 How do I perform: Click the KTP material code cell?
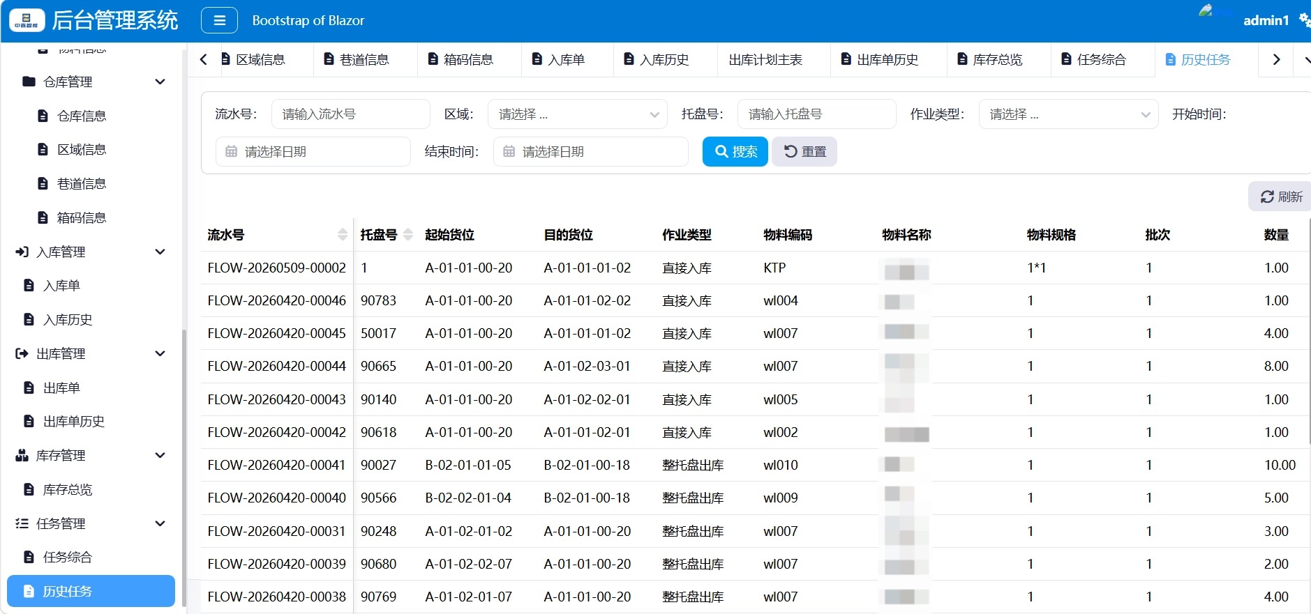[x=774, y=268]
